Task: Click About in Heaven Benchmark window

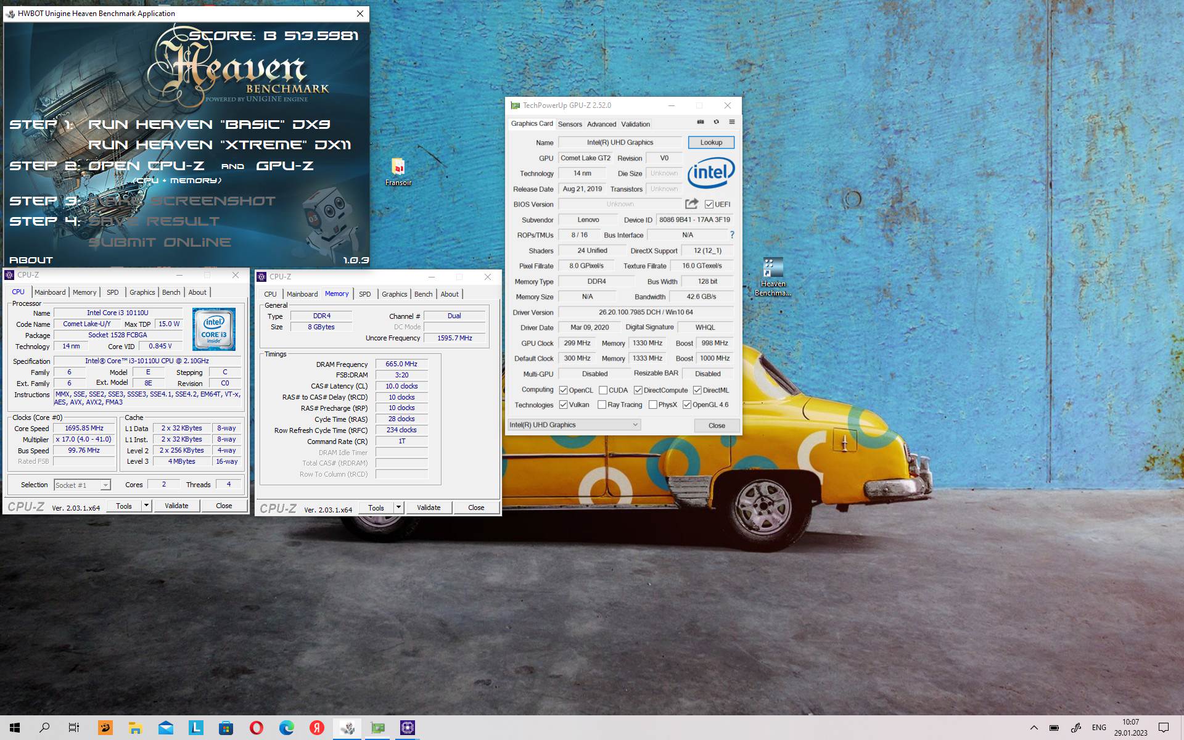Action: coord(31,260)
